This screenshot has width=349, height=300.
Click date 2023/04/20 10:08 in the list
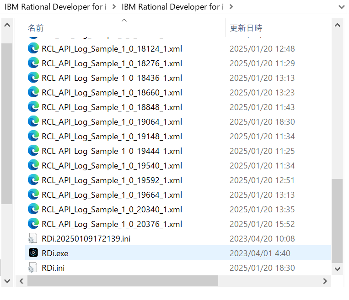click(x=262, y=239)
